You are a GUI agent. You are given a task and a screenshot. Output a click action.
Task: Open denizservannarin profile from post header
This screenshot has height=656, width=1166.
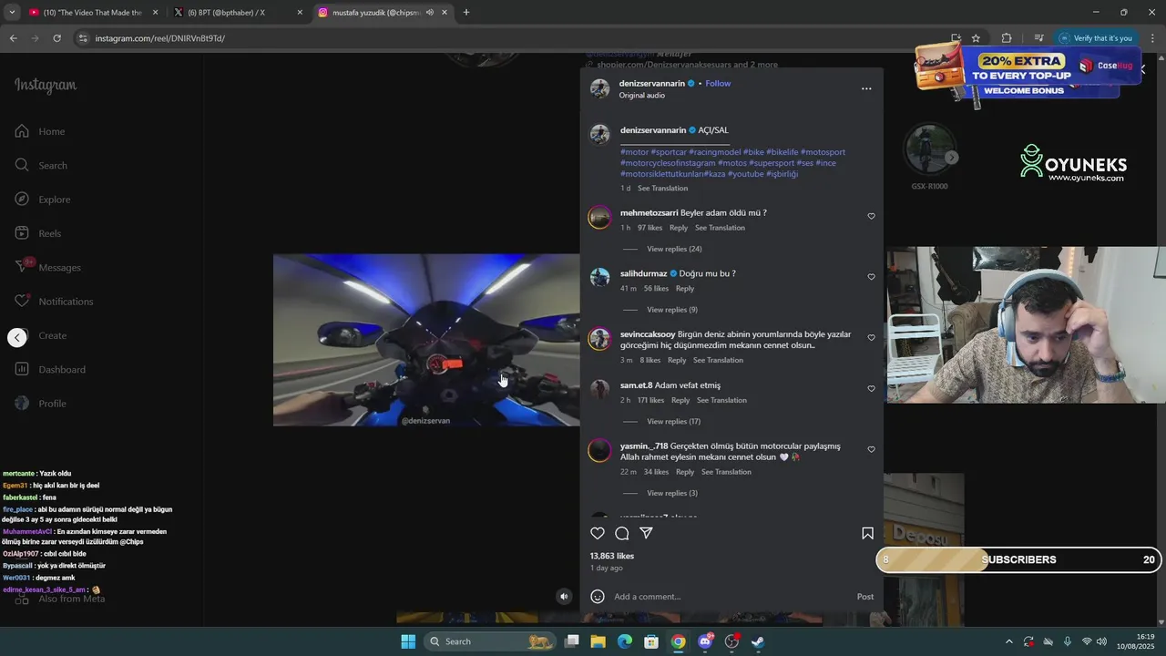pyautogui.click(x=652, y=83)
